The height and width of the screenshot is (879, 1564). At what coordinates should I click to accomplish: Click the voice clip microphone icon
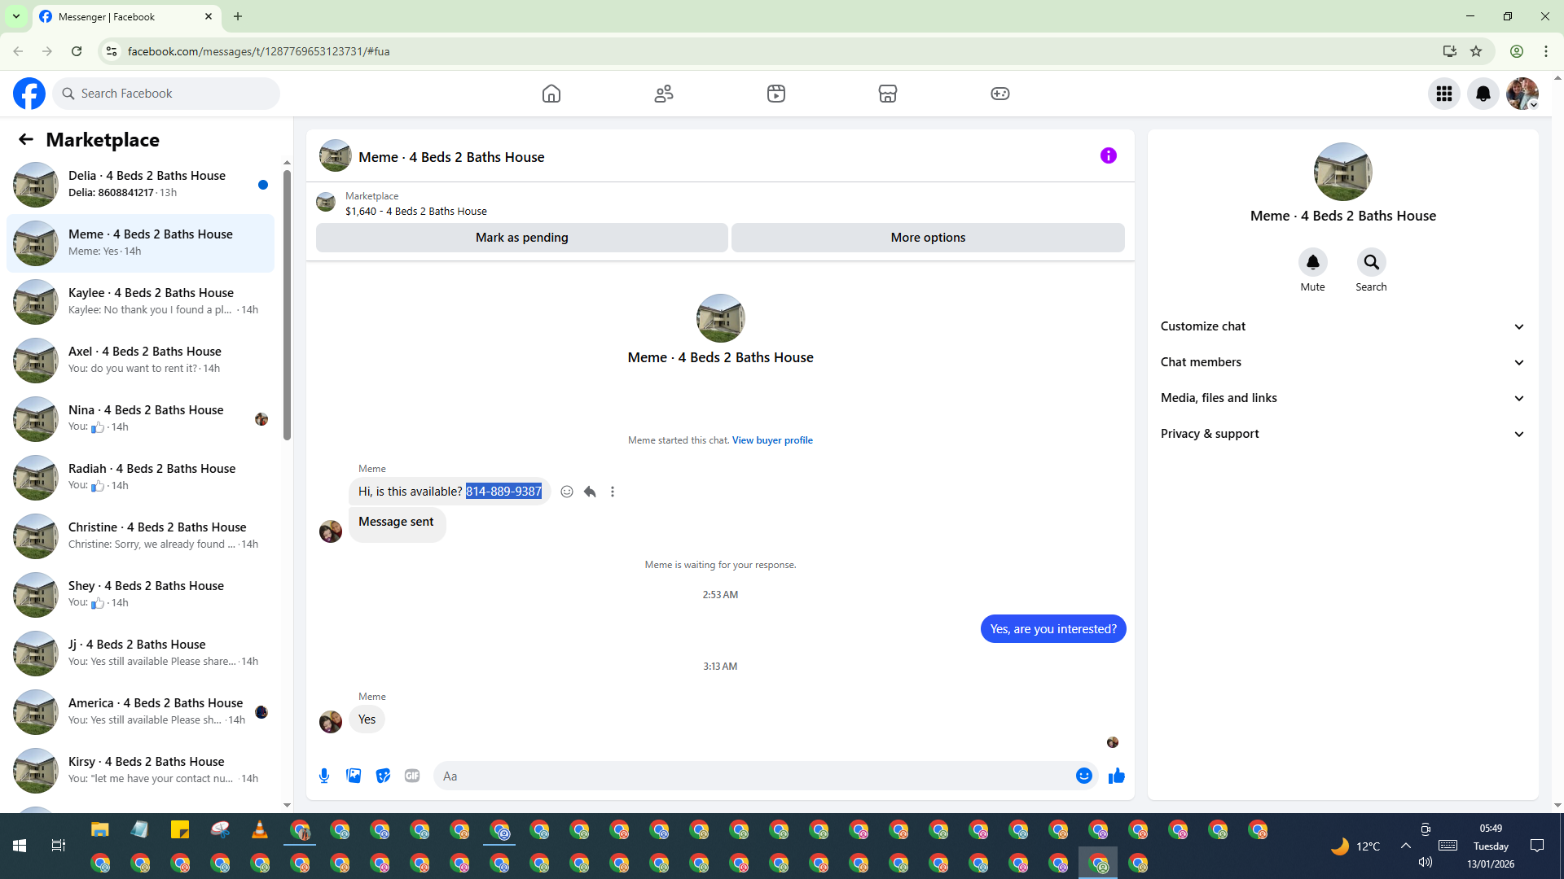[324, 776]
